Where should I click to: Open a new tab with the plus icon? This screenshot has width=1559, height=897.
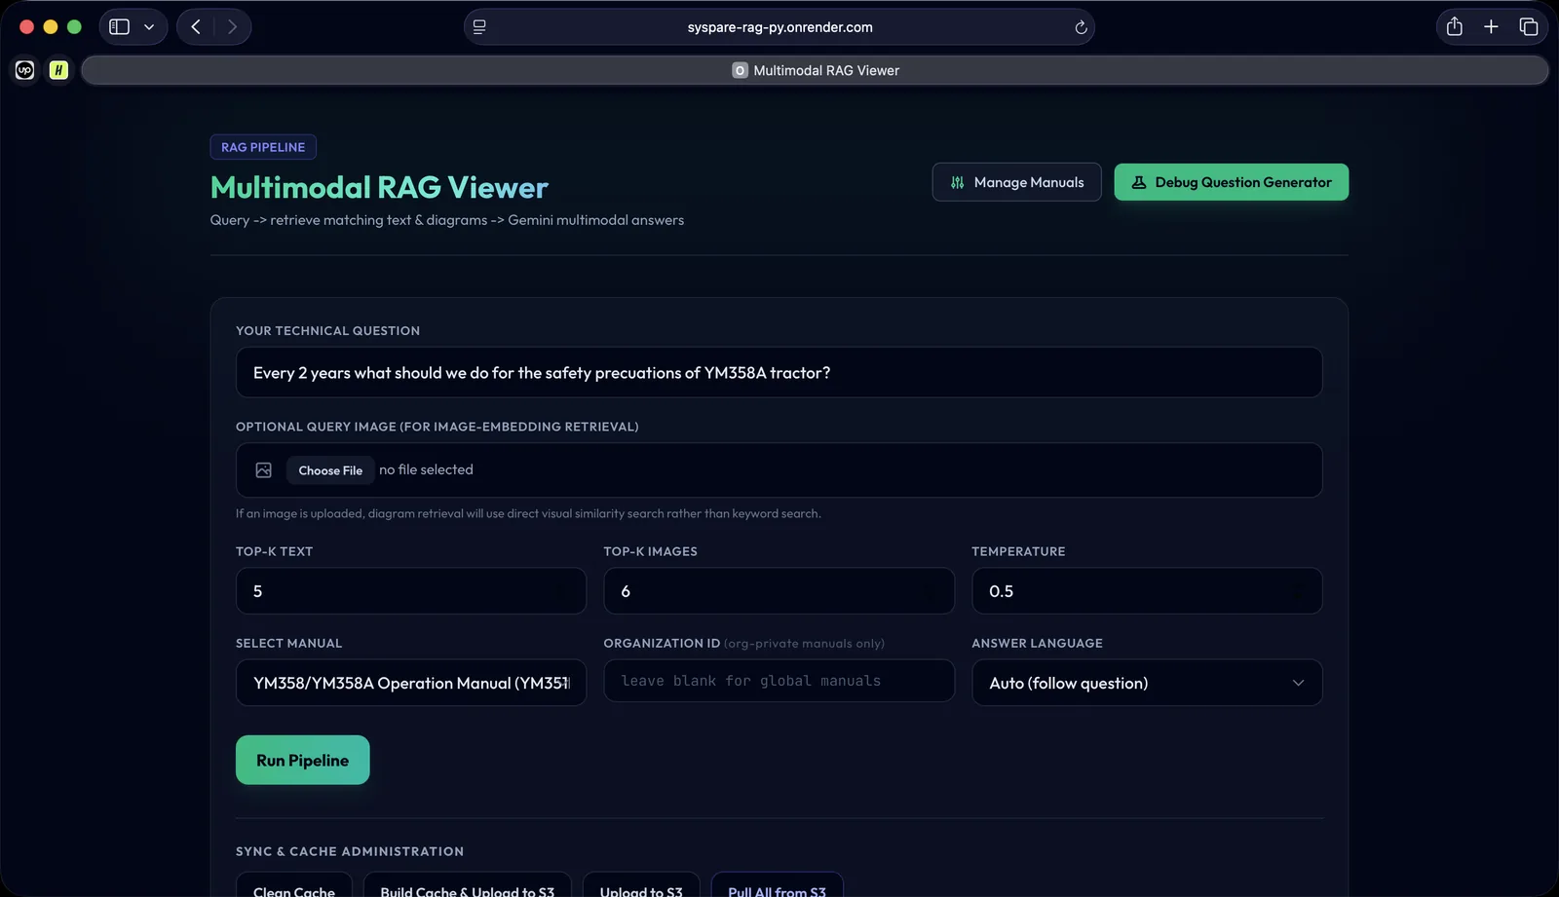[x=1491, y=26]
